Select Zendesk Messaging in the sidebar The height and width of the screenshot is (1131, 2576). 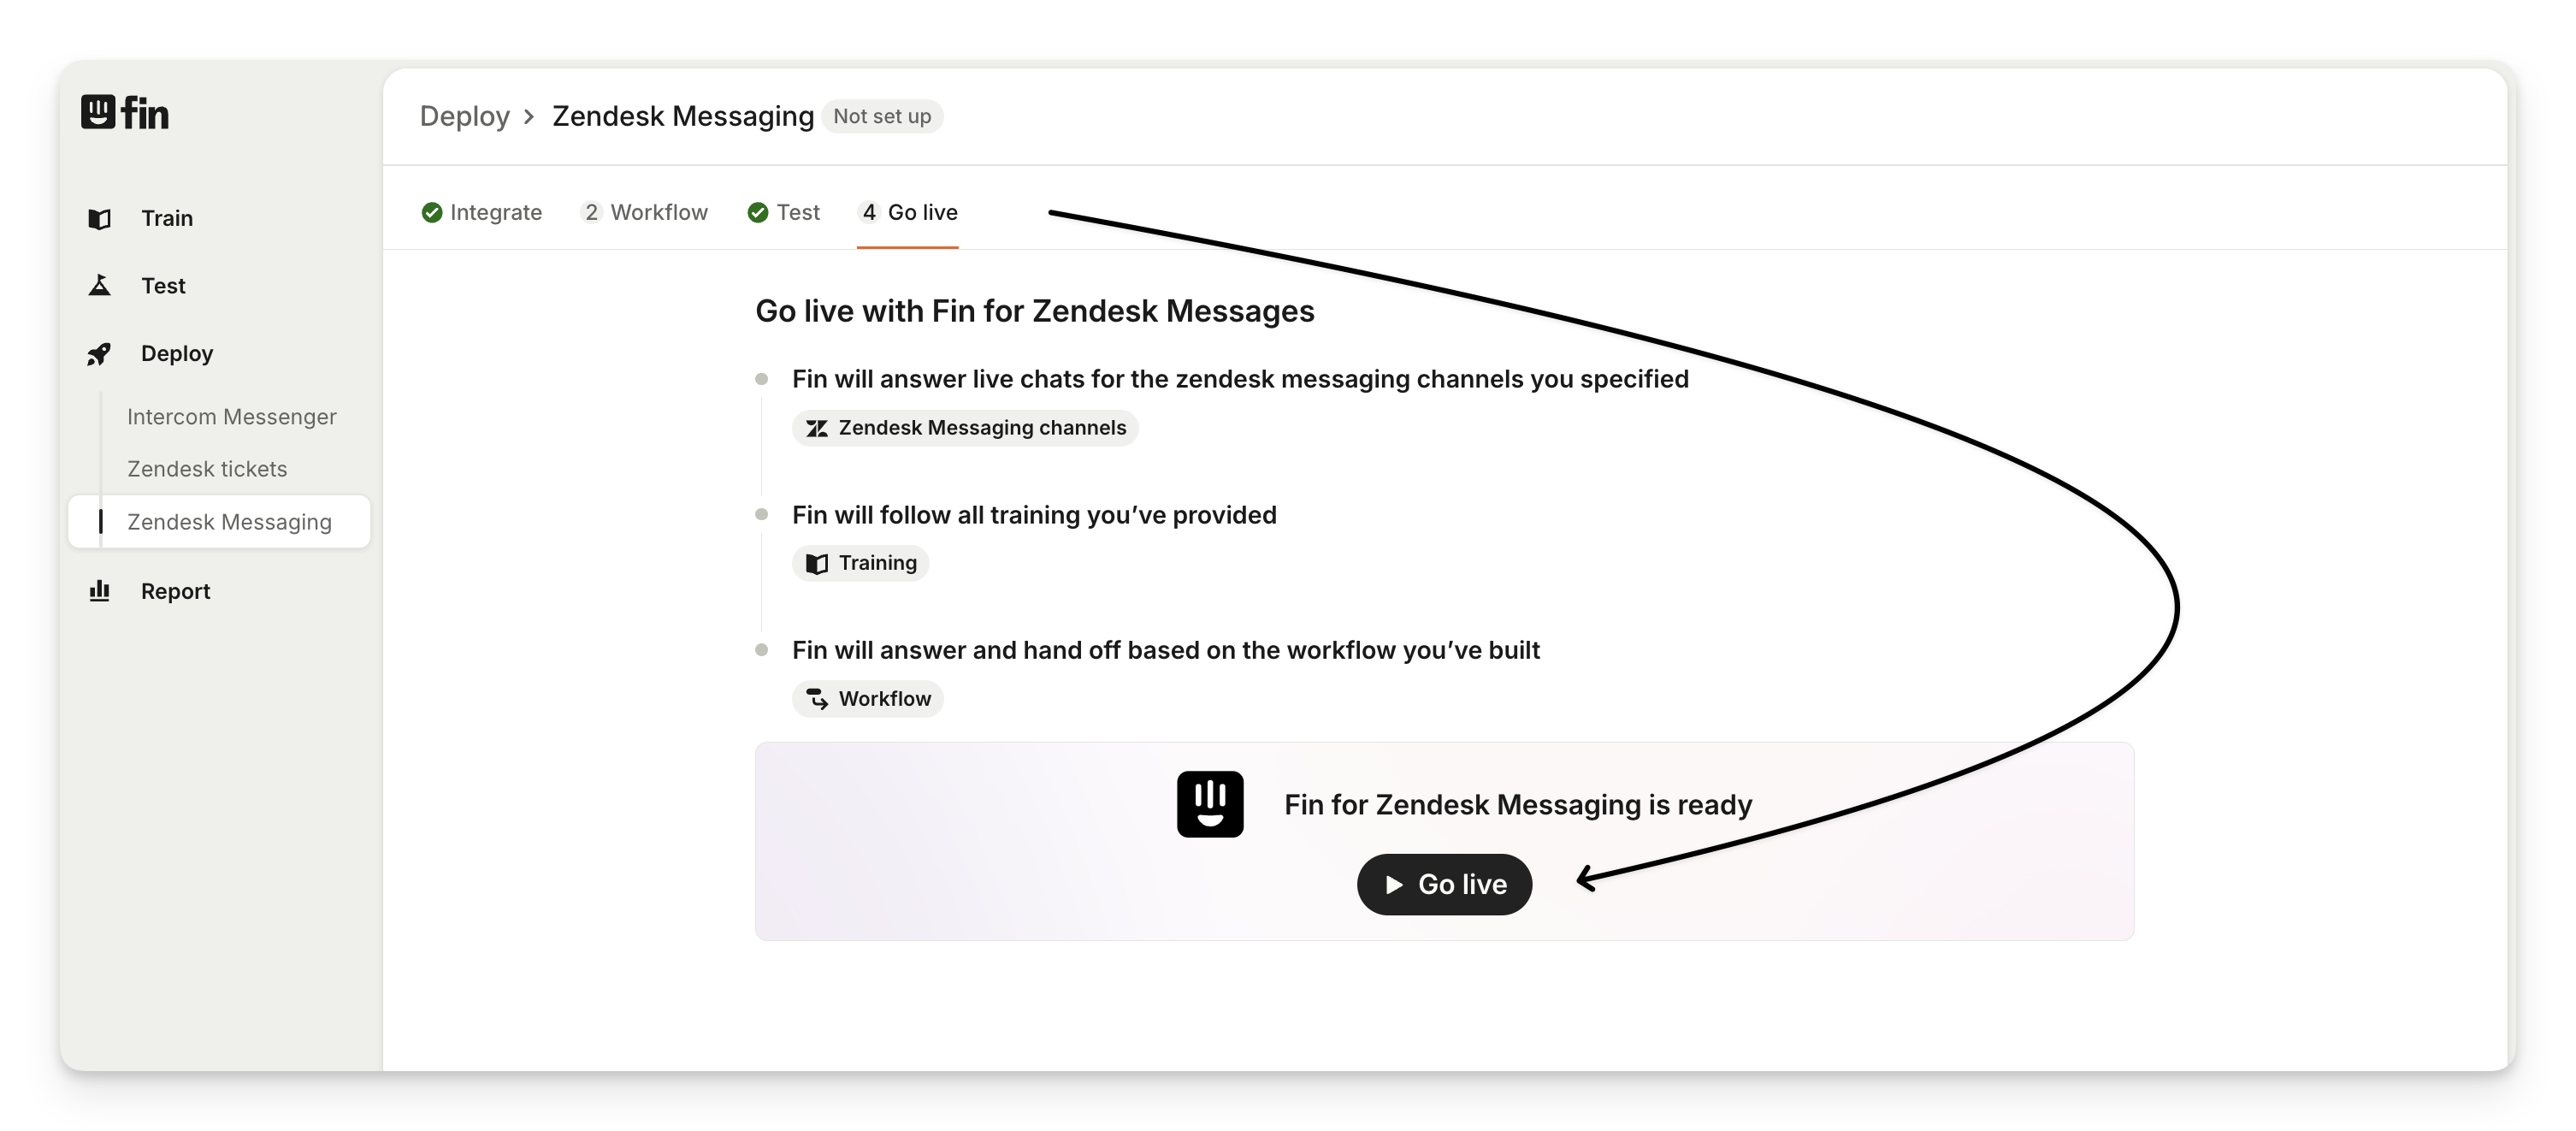229,522
